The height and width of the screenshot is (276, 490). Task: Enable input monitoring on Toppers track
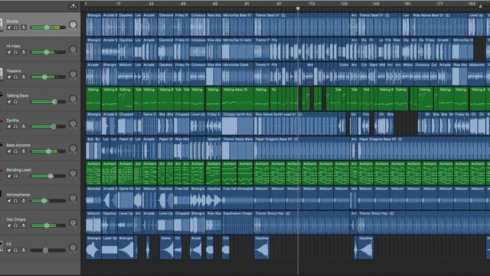24,77
